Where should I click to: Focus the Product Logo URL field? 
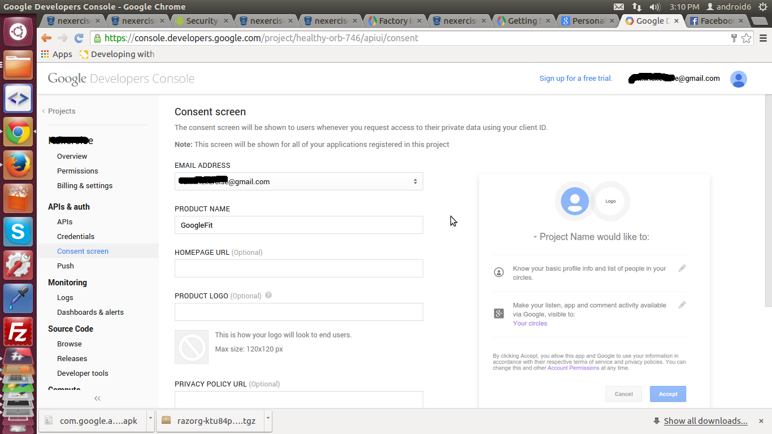point(299,312)
